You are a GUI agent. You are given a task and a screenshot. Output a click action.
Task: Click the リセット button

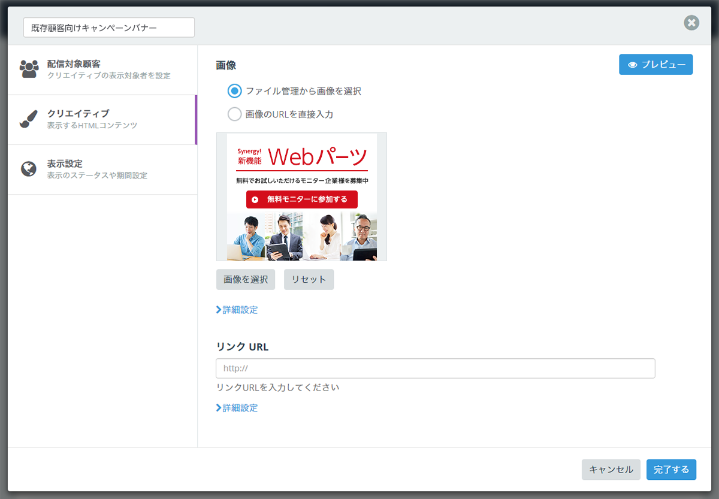click(x=309, y=280)
